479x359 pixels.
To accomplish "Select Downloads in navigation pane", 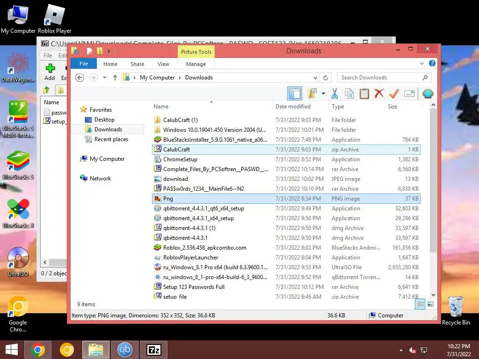I will pos(108,129).
